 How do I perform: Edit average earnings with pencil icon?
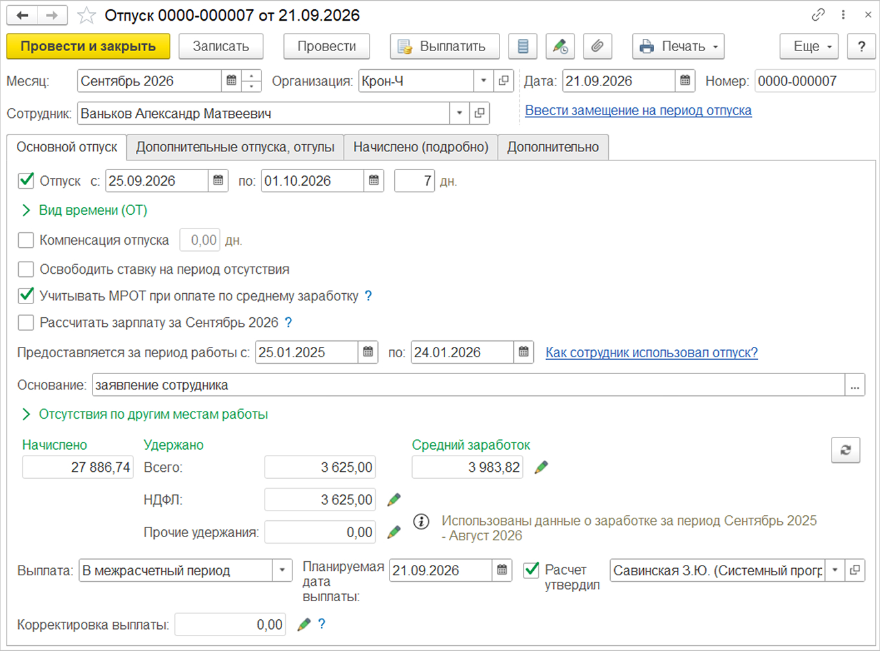point(542,467)
